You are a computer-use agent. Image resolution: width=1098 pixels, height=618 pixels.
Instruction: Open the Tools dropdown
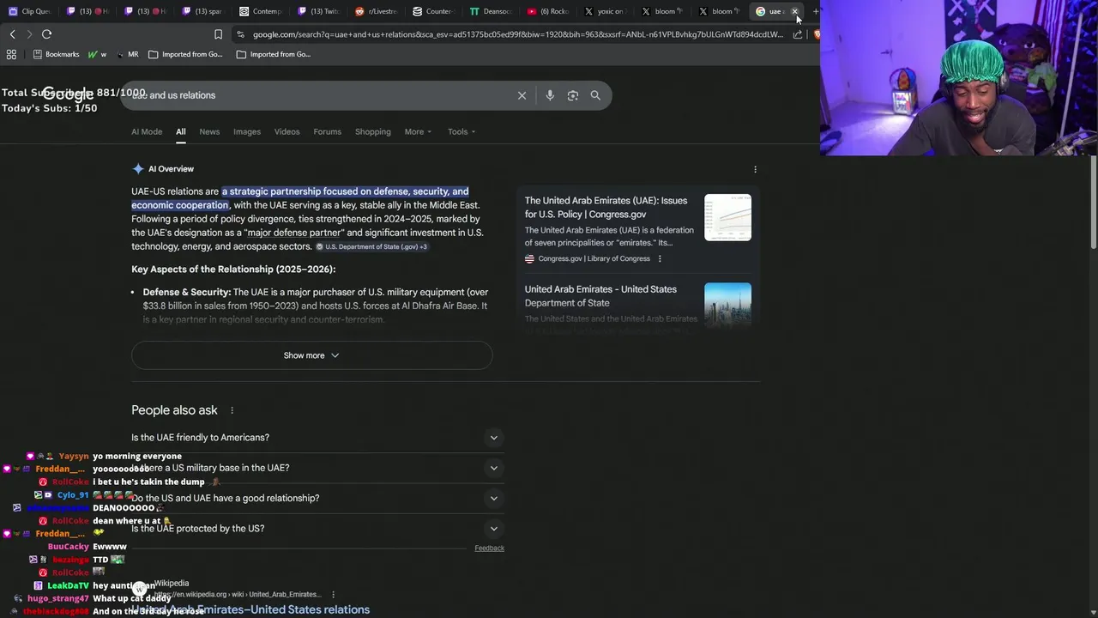(462, 131)
